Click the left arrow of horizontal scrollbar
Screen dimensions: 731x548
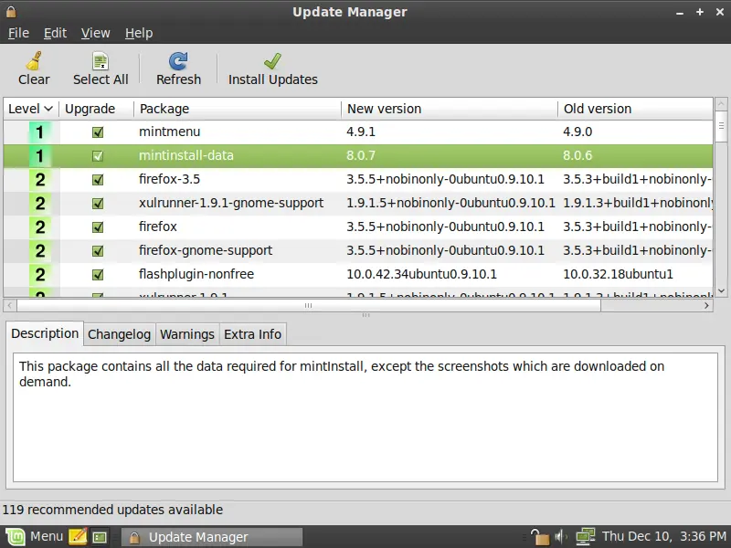pos(10,306)
